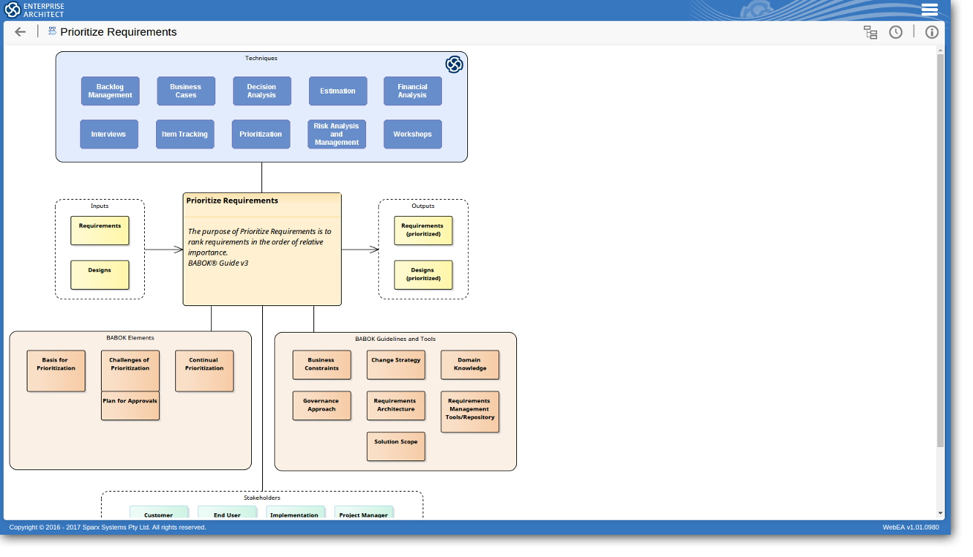
Task: Open the Change Strategy guideline element
Action: [396, 365]
